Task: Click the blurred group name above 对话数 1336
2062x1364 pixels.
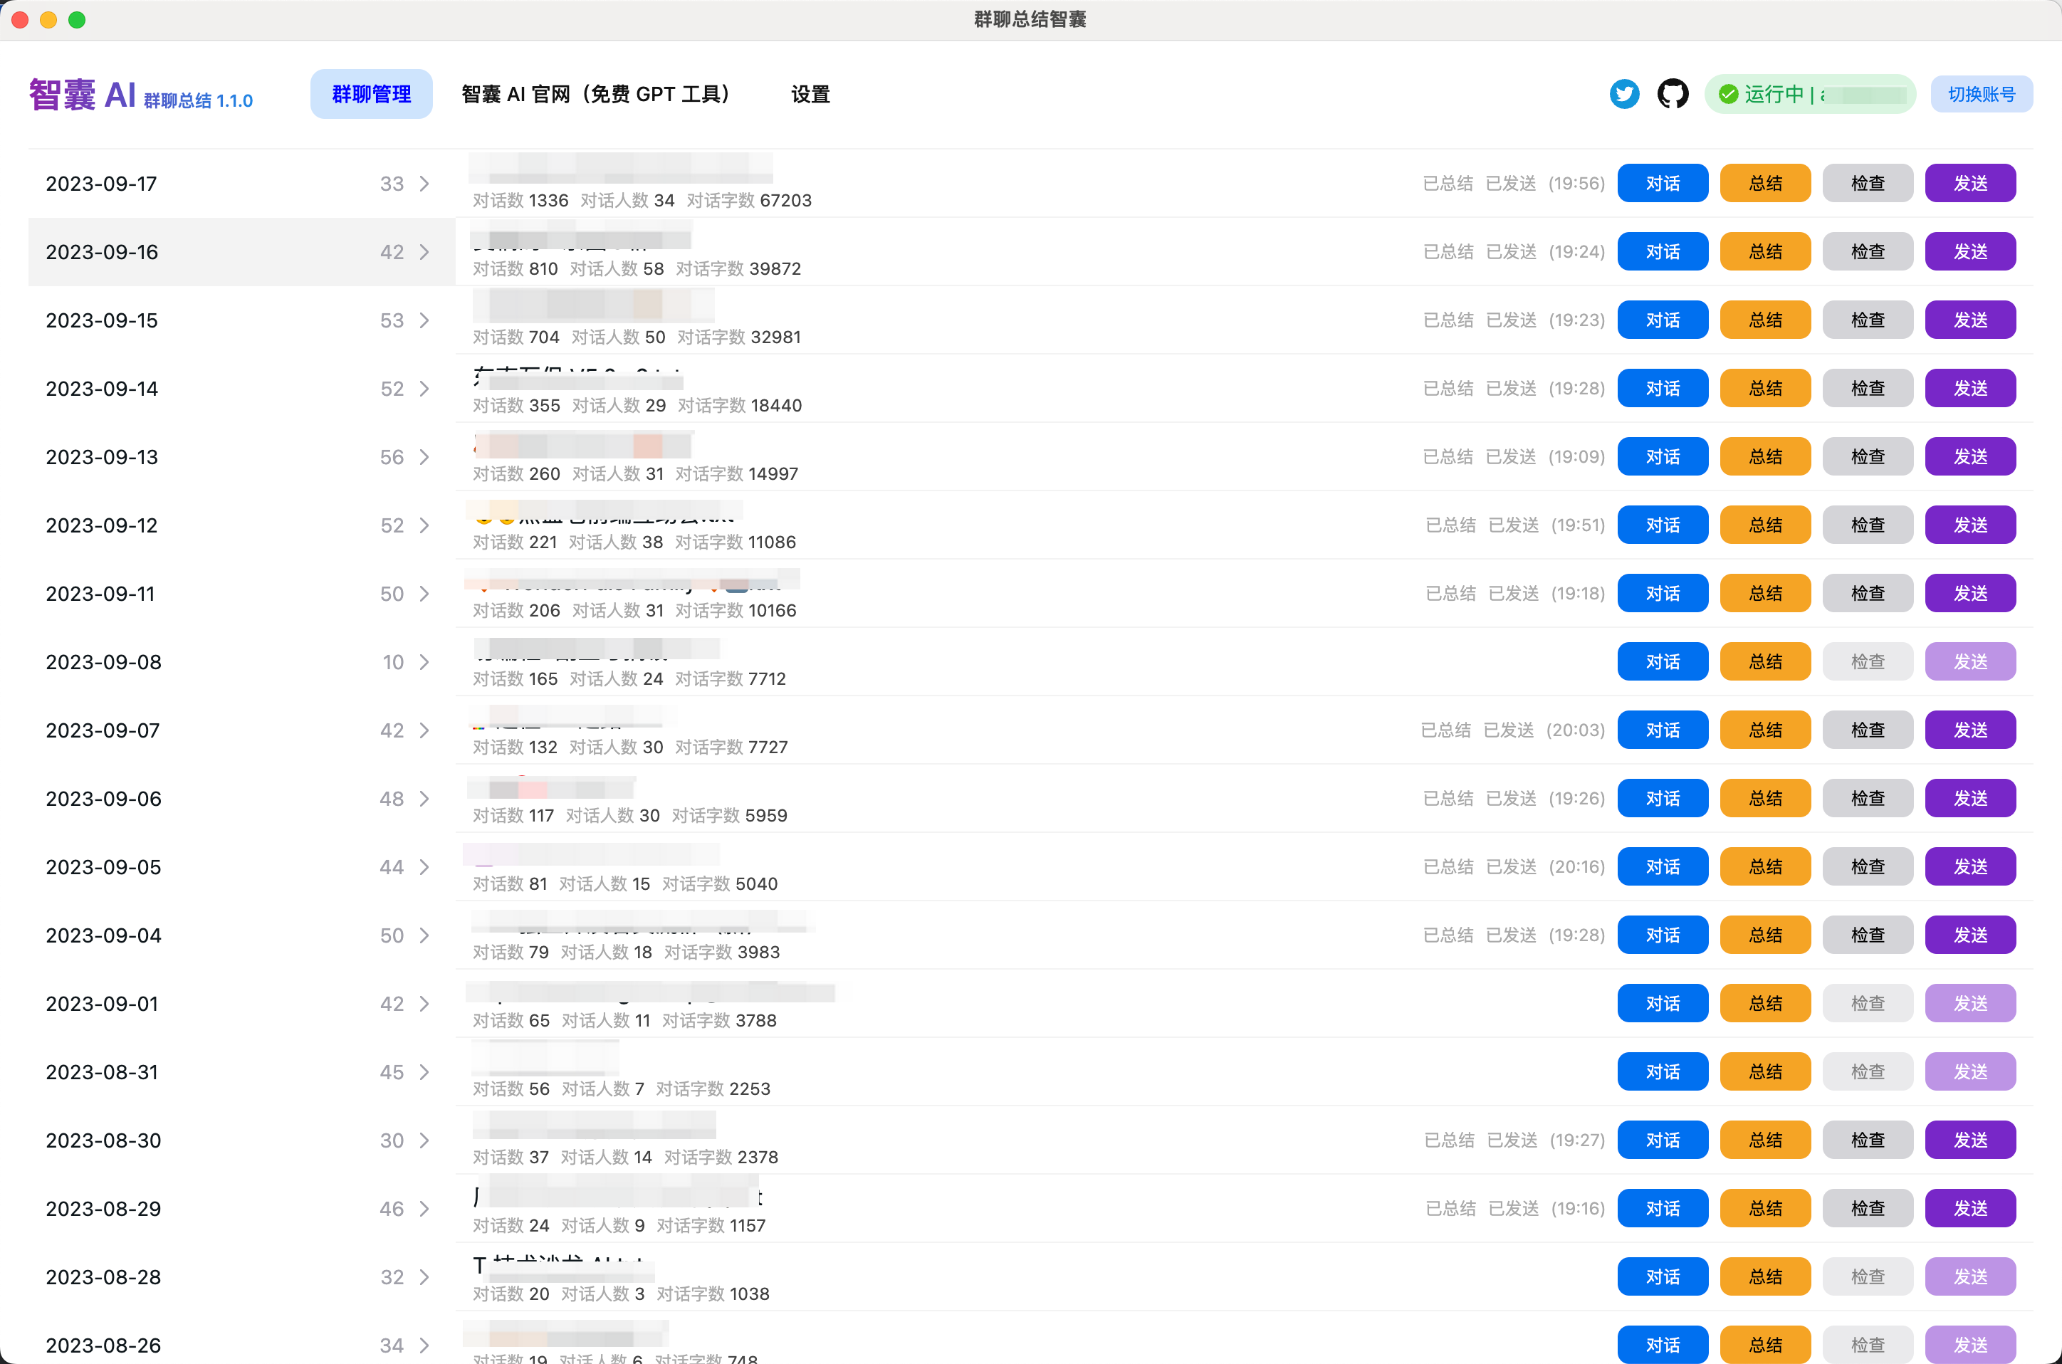Action: [x=620, y=167]
